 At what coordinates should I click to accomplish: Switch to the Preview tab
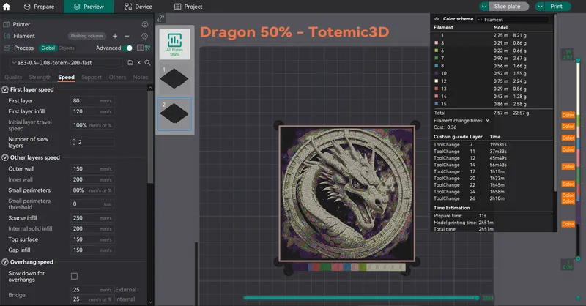[89, 7]
